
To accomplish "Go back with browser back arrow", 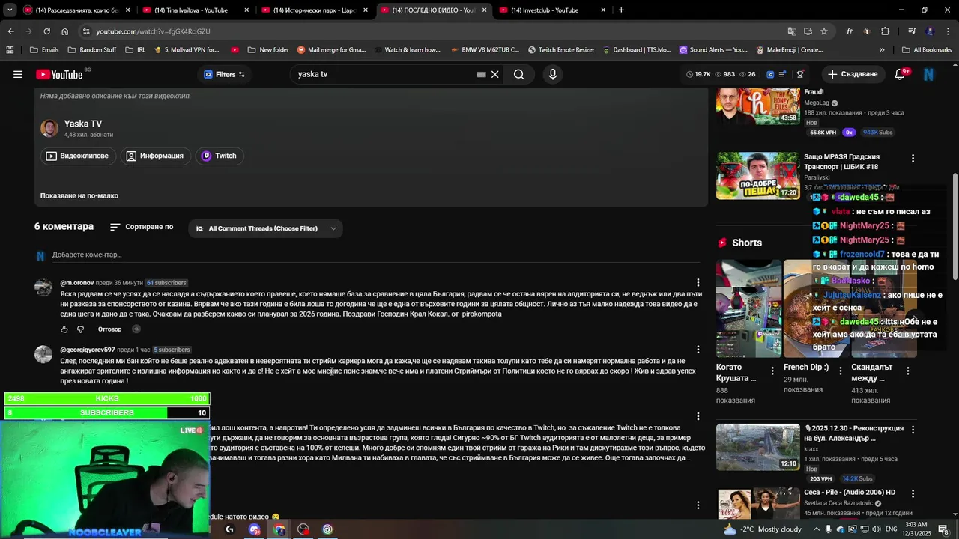I will (10, 31).
